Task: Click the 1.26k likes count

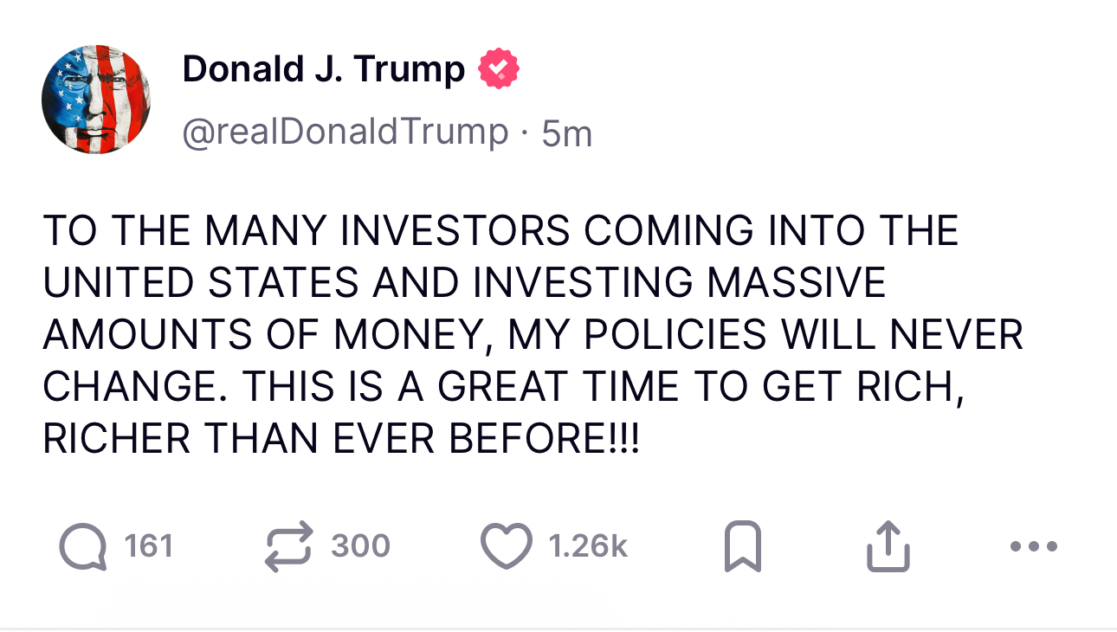Action: click(x=588, y=546)
